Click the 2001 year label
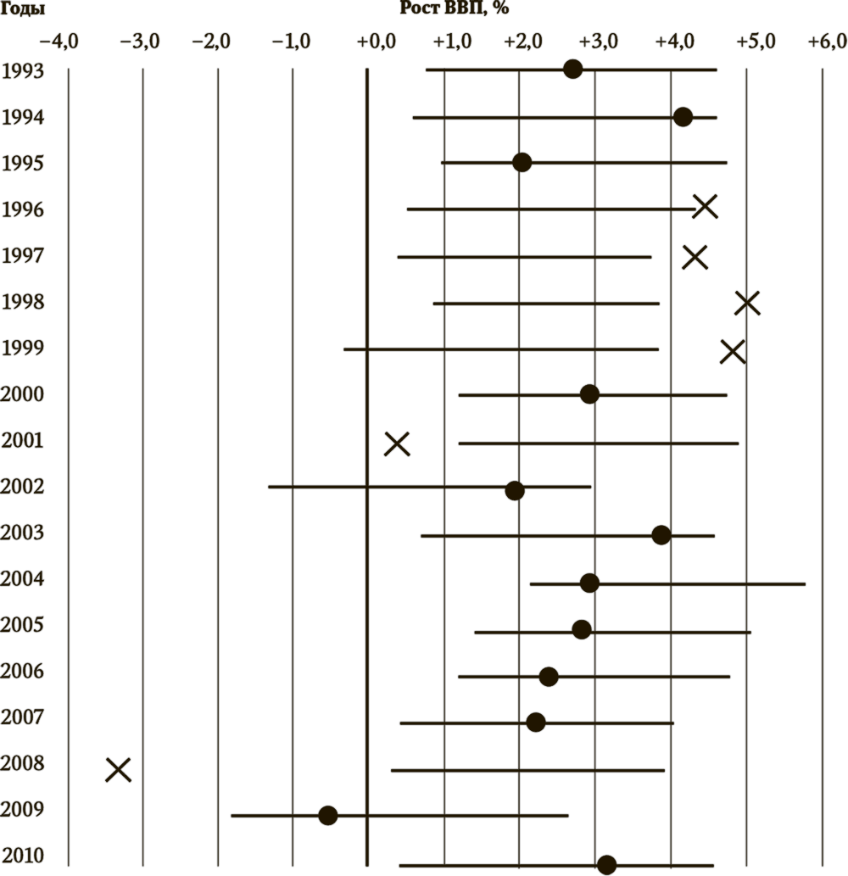This screenshot has width=848, height=876. pyautogui.click(x=23, y=440)
